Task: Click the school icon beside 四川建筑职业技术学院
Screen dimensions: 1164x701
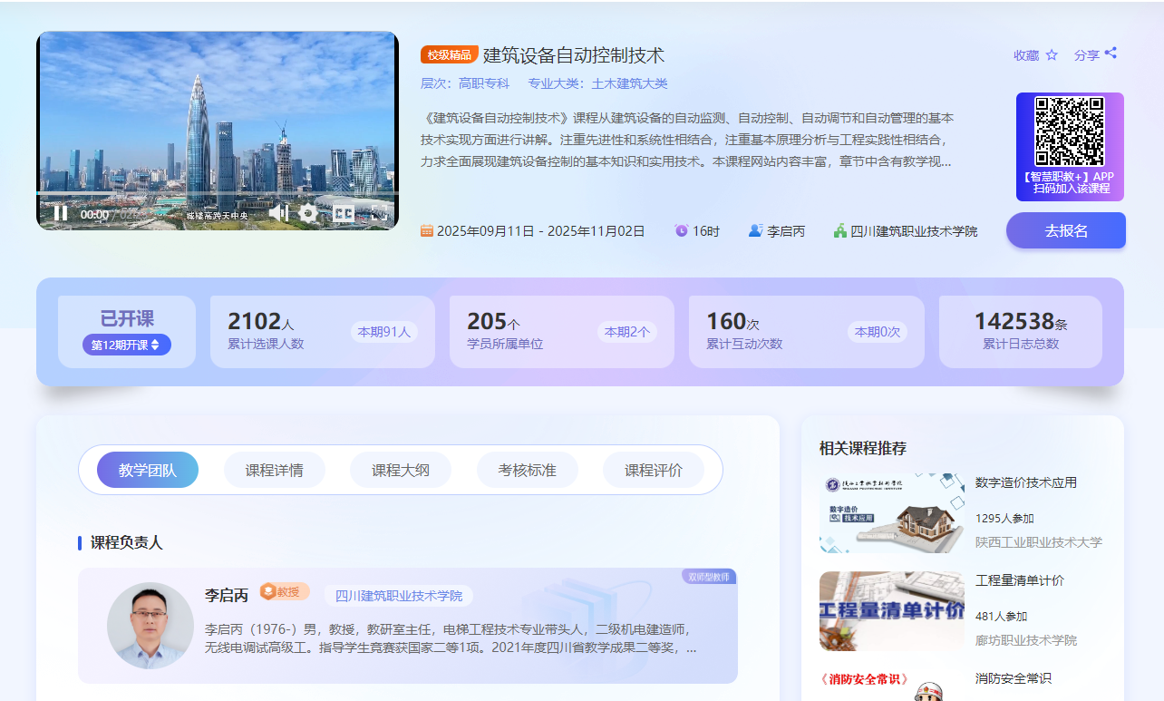Action: click(x=840, y=231)
